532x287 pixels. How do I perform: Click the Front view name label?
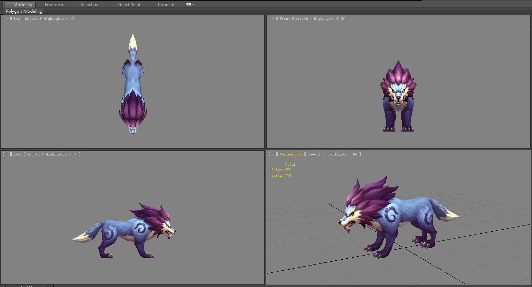(285, 18)
